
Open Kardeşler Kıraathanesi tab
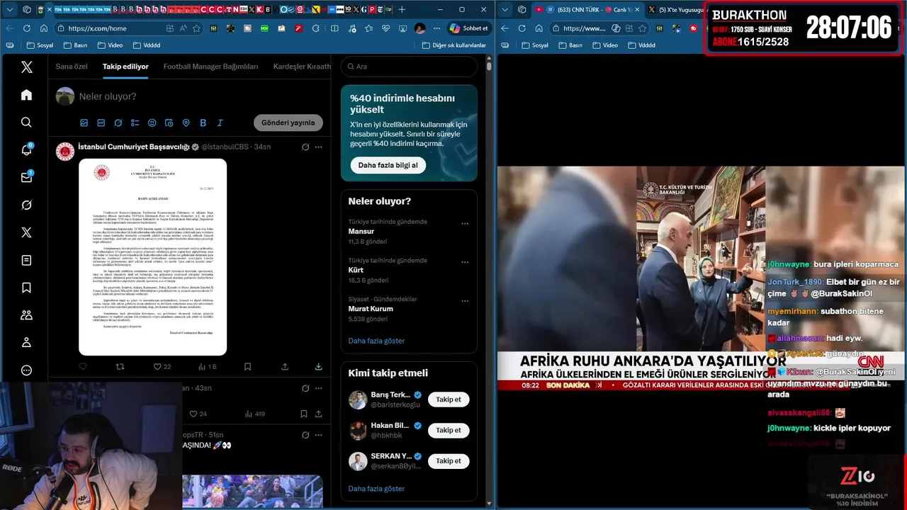[x=302, y=67]
